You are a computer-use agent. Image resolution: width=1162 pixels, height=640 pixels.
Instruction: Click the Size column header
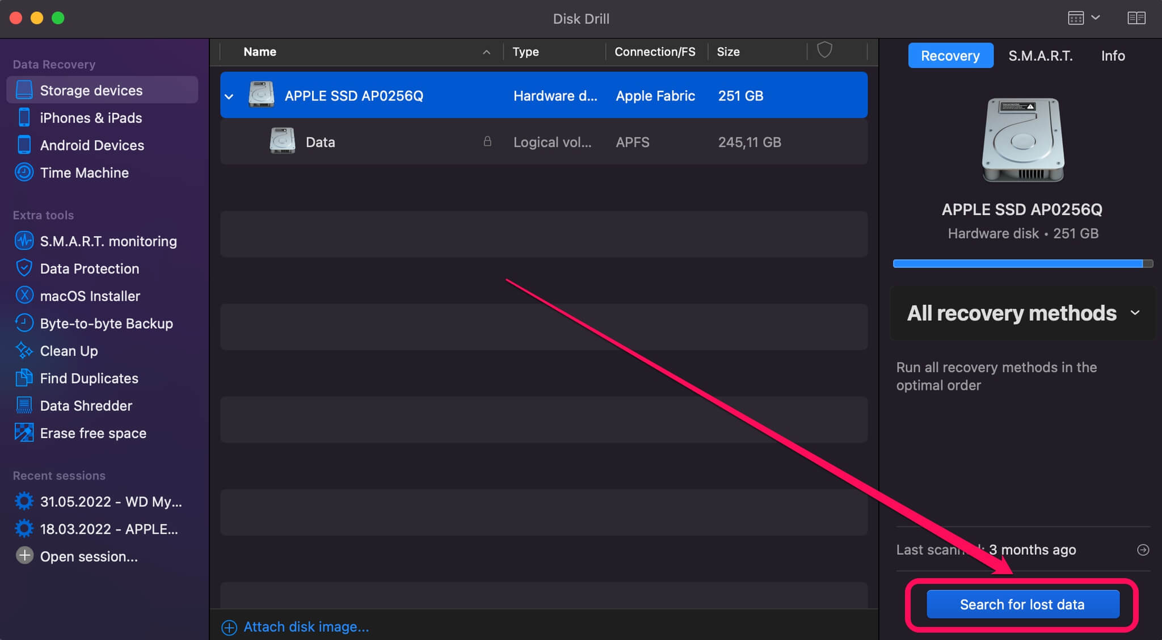(x=728, y=52)
